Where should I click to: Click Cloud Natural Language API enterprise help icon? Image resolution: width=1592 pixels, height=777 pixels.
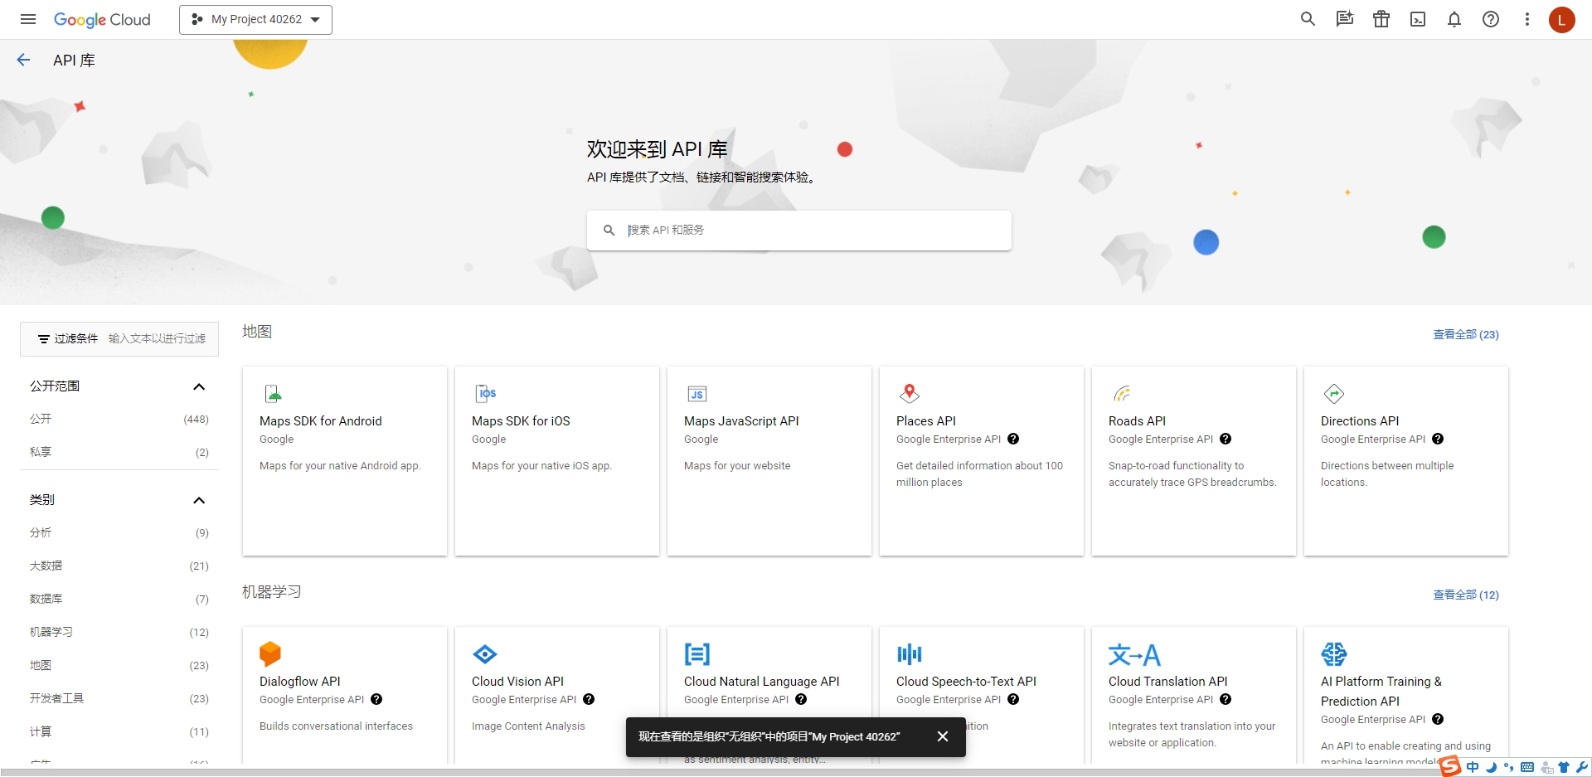click(x=801, y=700)
